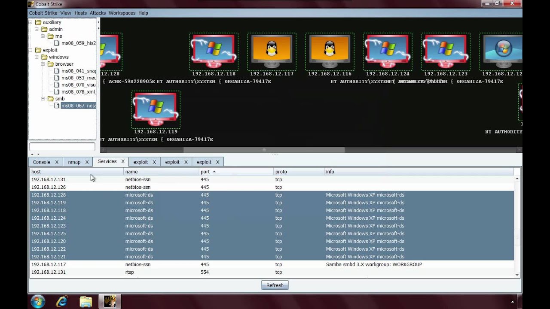Show hidden system tray icons arrow
550x309 pixels.
tap(513, 302)
